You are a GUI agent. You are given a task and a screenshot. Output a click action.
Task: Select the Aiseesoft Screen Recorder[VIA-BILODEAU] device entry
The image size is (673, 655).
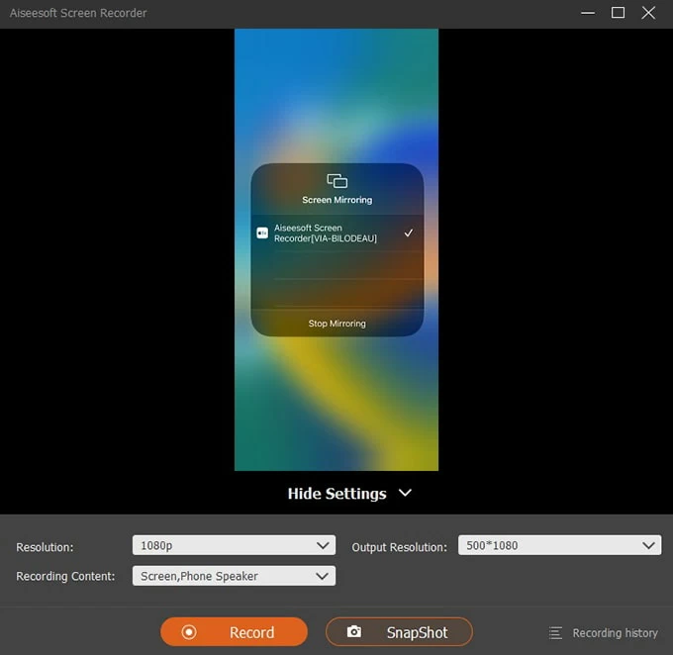tap(325, 234)
